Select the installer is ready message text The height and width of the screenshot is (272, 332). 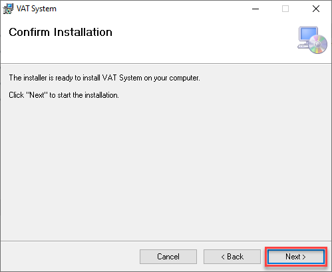click(x=104, y=78)
